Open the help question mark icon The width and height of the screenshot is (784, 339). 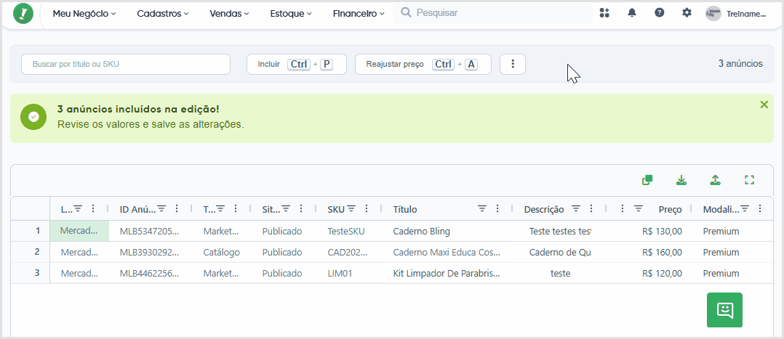tap(660, 13)
